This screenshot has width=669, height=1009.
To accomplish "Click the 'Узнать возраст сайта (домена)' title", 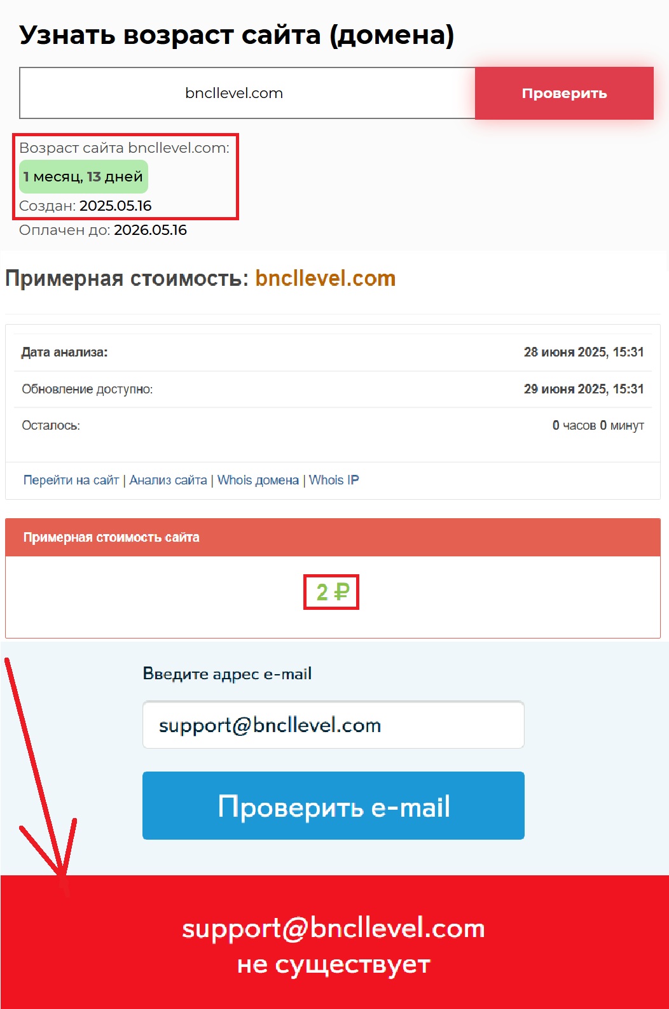I will pyautogui.click(x=237, y=35).
